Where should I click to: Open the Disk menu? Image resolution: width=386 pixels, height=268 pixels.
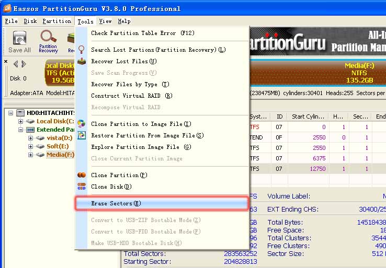point(30,21)
